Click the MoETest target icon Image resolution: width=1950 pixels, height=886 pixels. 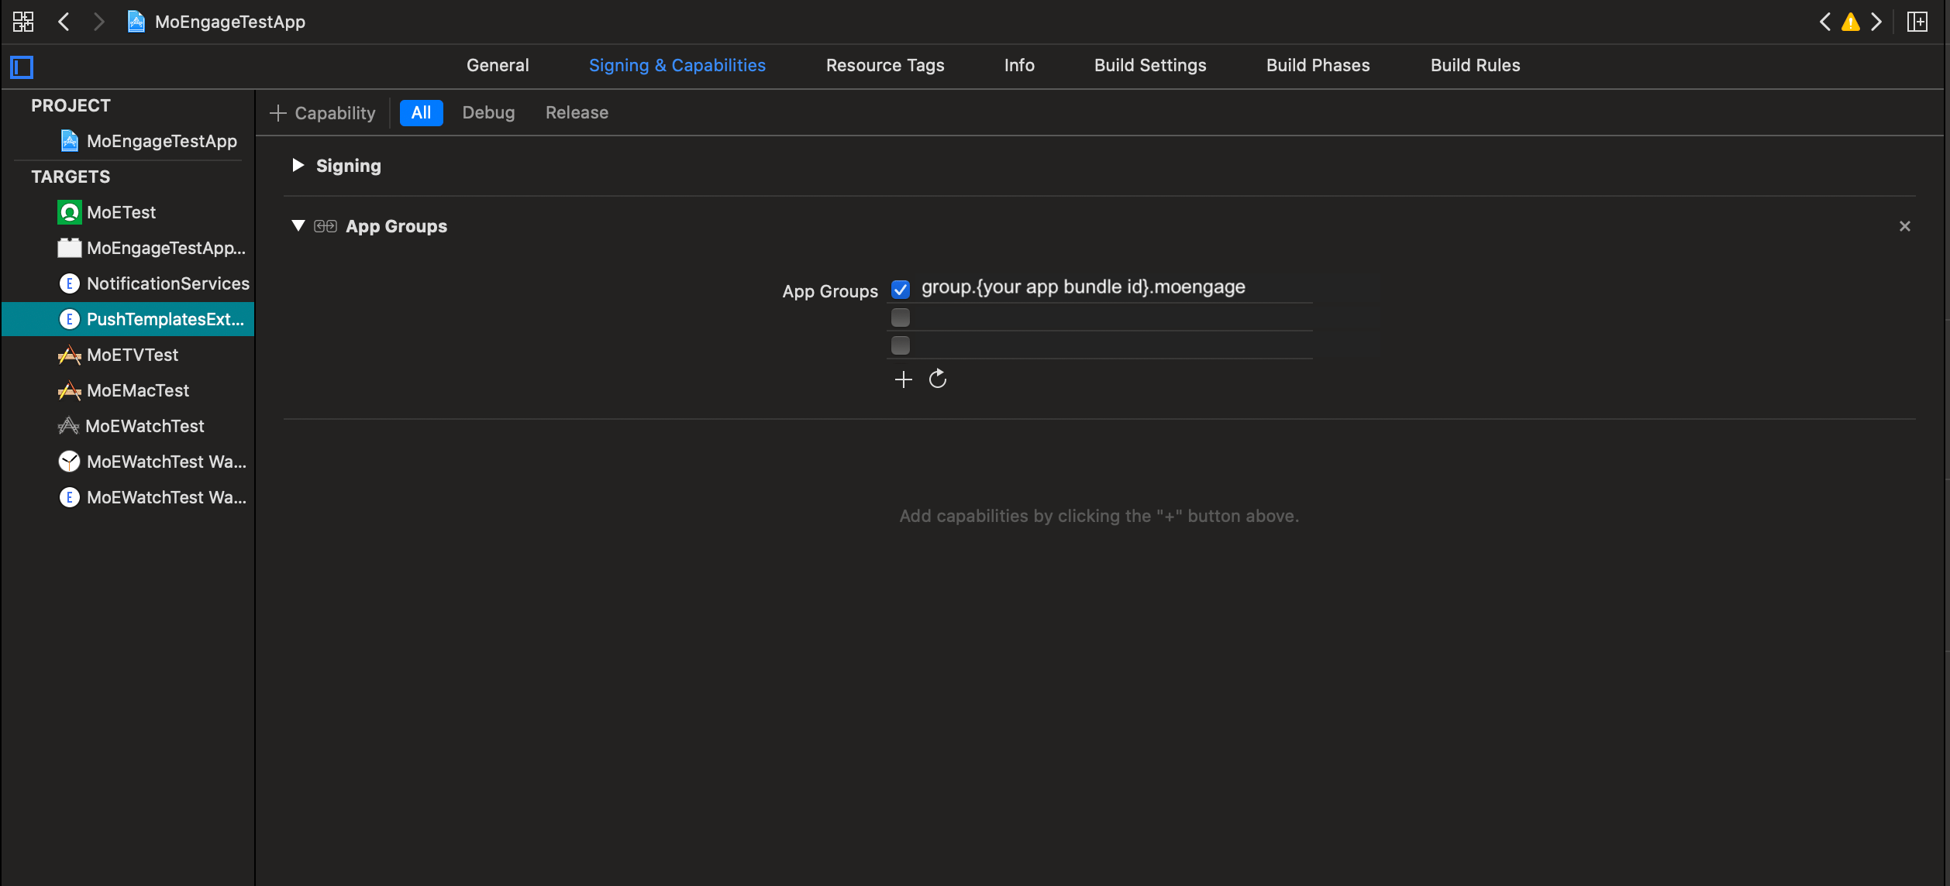click(x=70, y=212)
